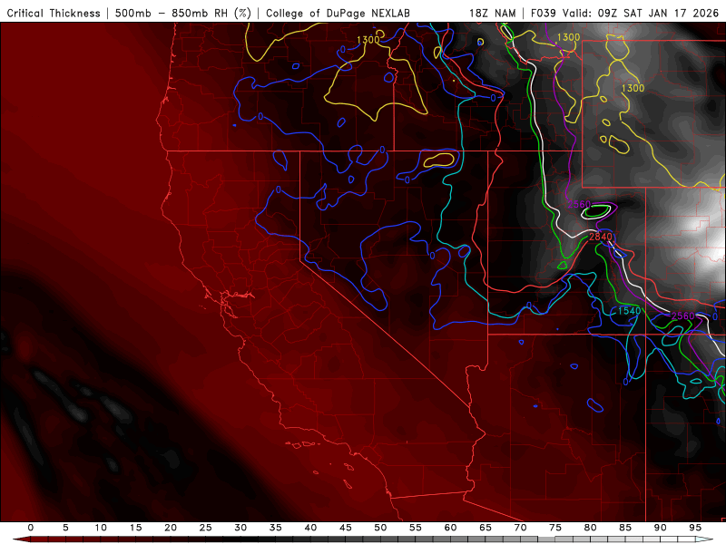Viewport: 726px width, 544px height.
Task: Click the "18Z NAM" model run label
Action: (x=493, y=13)
